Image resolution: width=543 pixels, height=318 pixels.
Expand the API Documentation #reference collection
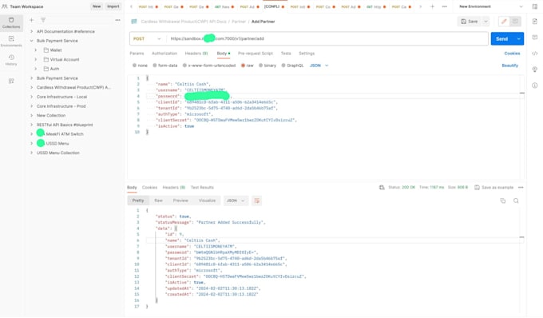(x=31, y=31)
